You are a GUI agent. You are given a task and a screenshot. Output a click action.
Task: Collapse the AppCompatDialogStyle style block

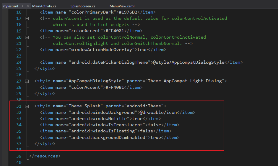(x=27, y=81)
